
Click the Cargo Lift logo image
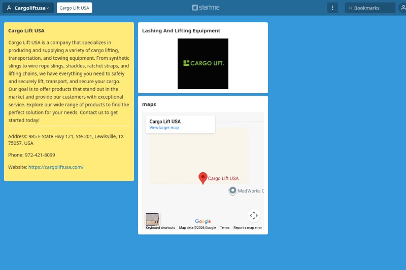[203, 64]
